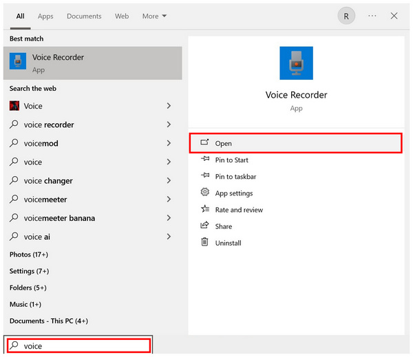Image resolution: width=413 pixels, height=357 pixels.
Task: Choose Open for Voice Recorder
Action: [295, 143]
